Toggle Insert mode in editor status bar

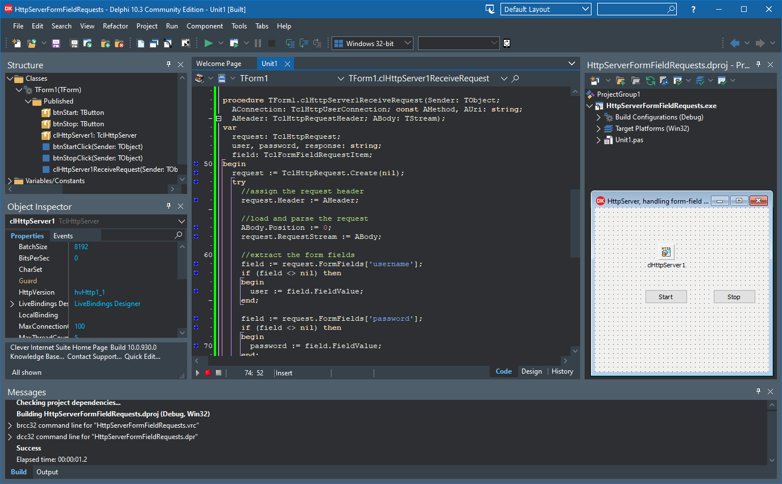(x=284, y=373)
